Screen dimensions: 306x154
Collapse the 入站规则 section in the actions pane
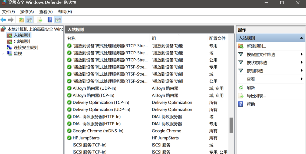point(301,38)
